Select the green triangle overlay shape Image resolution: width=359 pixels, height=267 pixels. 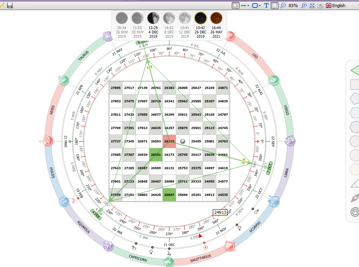[355, 70]
